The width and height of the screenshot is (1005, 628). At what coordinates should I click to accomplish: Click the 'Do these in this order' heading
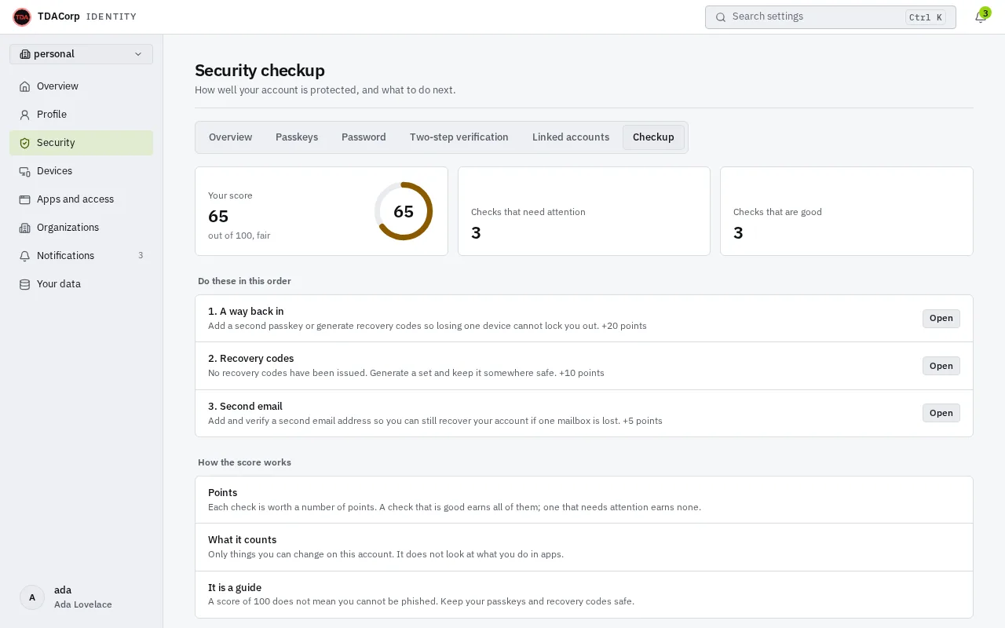[x=244, y=281]
